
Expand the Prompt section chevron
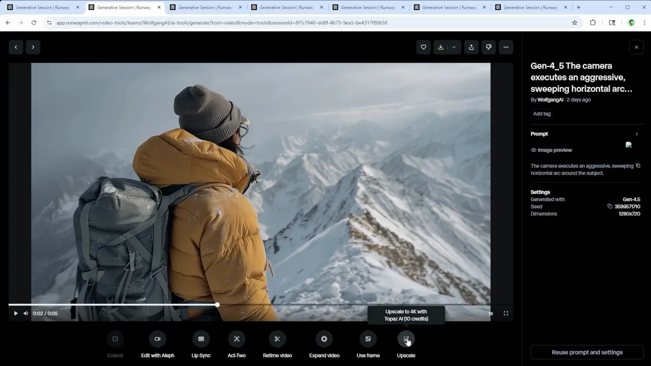[x=637, y=134]
